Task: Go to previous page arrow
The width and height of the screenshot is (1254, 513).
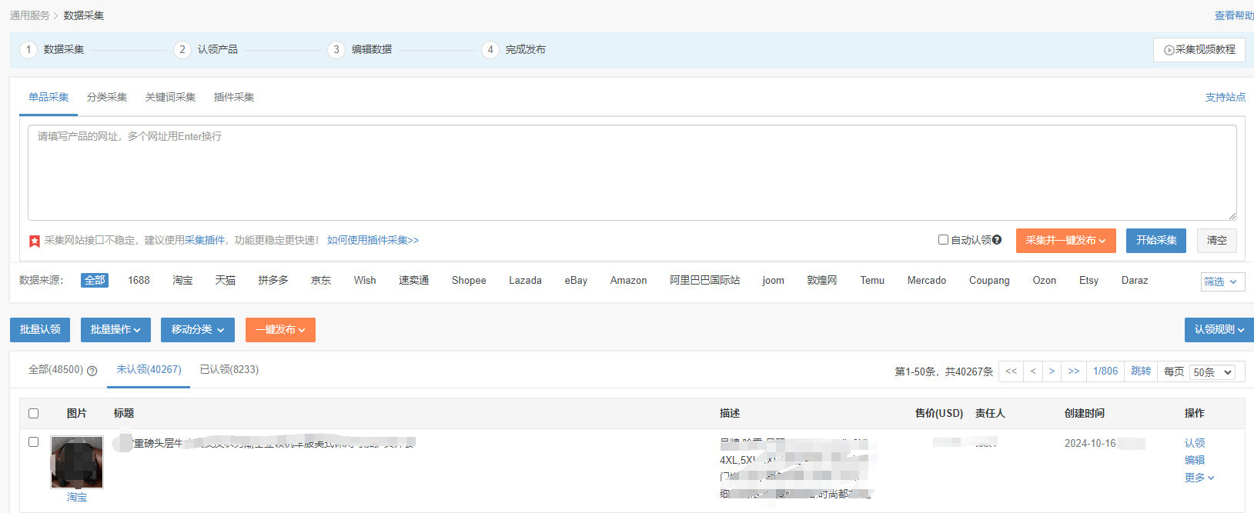Action: pyautogui.click(x=1033, y=371)
